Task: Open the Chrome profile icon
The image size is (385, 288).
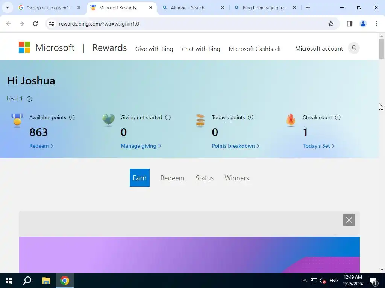Action: coord(363,24)
